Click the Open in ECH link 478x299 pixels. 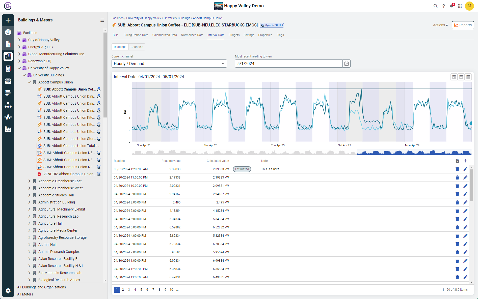[x=272, y=25]
